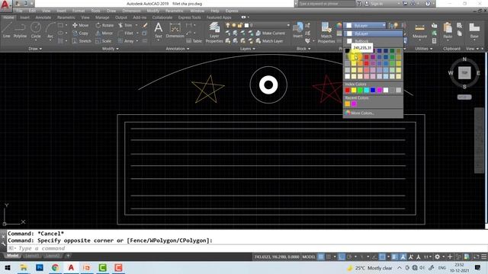This screenshot has width=488, height=274.
Task: Toggle object snap in status bar
Action: click(382, 257)
